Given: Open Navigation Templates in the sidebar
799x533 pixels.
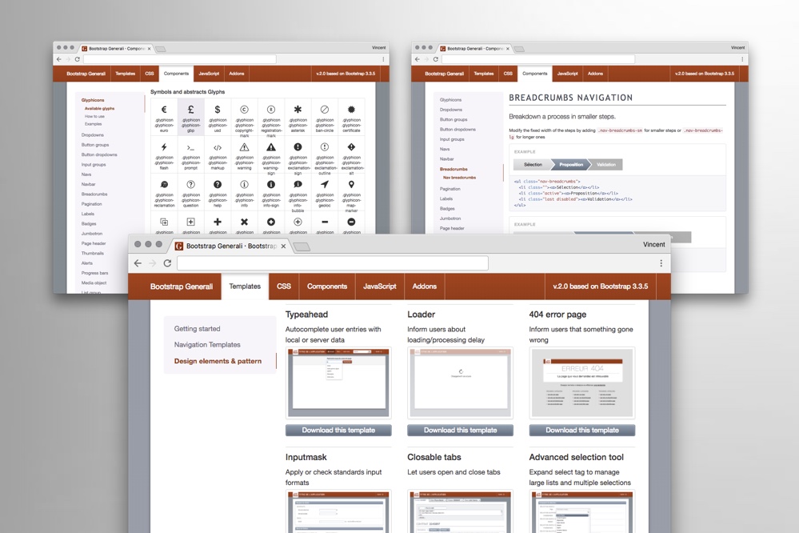Looking at the screenshot, I should pyautogui.click(x=207, y=345).
